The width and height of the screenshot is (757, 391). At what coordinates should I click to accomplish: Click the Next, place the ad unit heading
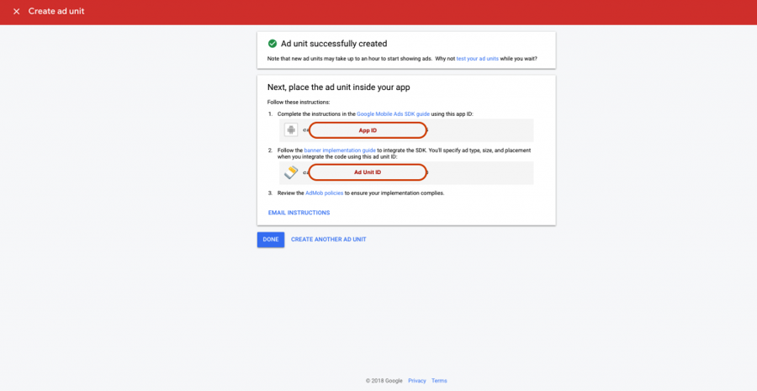pos(338,87)
